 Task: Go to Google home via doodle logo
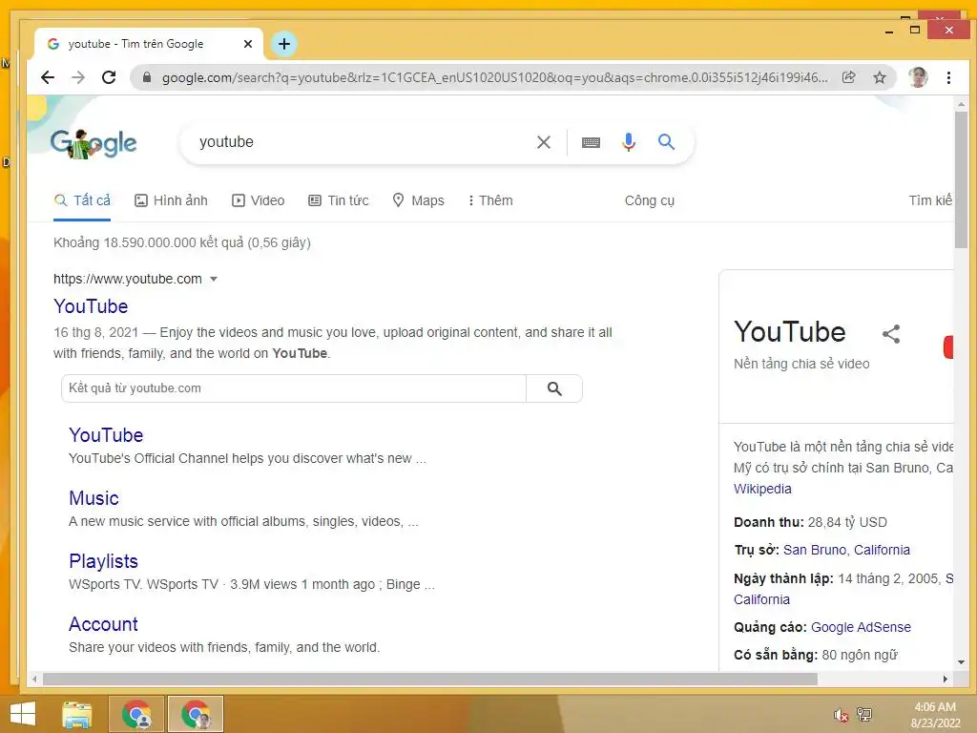(94, 143)
